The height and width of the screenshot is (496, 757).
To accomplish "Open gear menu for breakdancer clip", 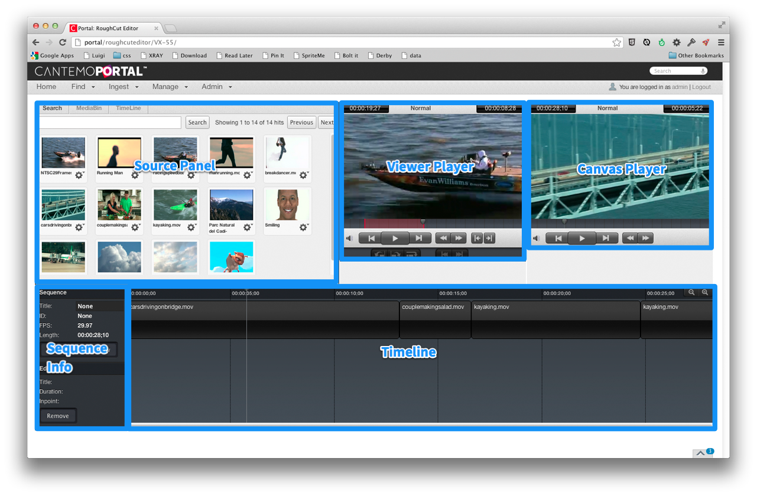I will click(304, 175).
